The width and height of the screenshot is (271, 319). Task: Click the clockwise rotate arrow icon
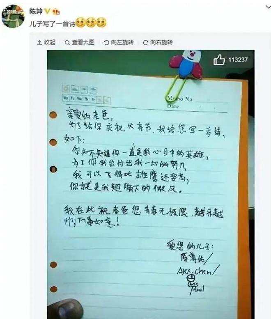coord(145,43)
